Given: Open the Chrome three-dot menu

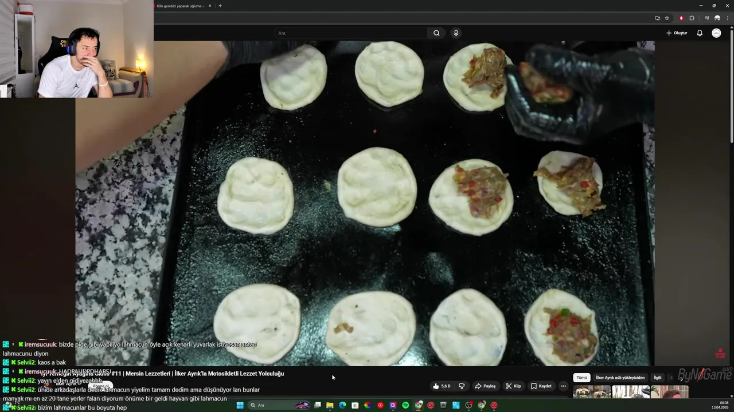Looking at the screenshot, I should click(x=728, y=18).
